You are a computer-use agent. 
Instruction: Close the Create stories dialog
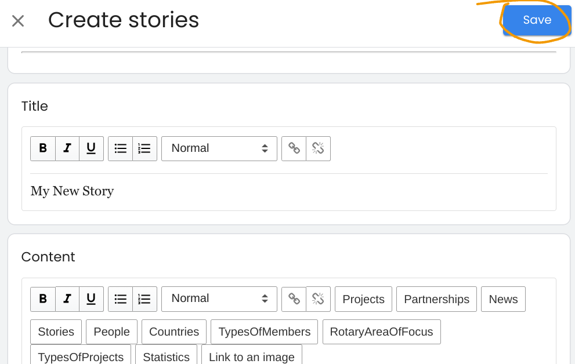17,21
